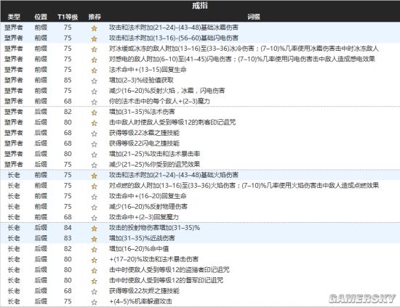This screenshot has height=307, width=400.
Task: Click the level value 84
Action: click(68, 228)
